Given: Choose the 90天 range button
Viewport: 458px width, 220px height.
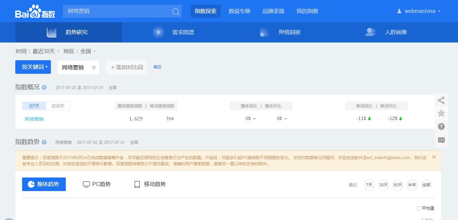Looking at the screenshot, I should point(398,185).
